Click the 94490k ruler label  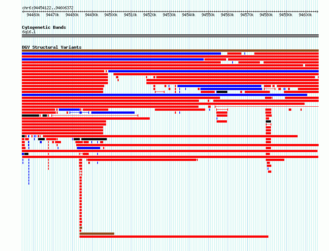click(x=91, y=15)
